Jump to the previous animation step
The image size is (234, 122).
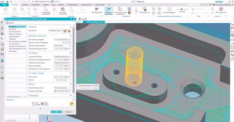tap(154, 13)
